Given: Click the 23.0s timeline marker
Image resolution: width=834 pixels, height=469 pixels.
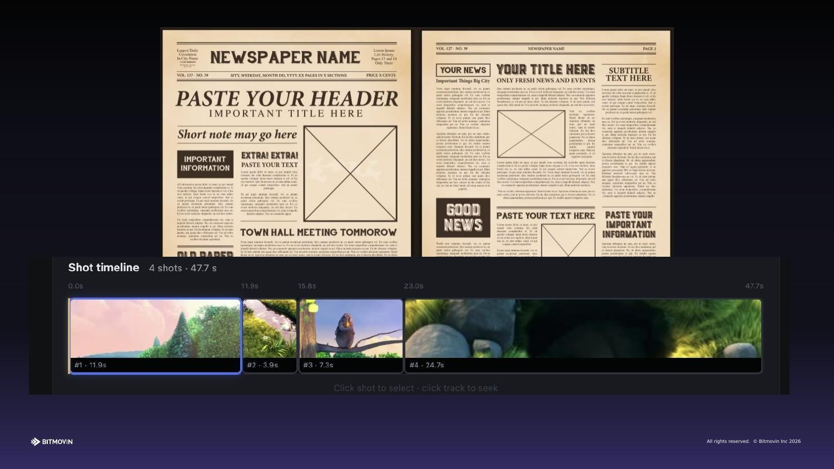Looking at the screenshot, I should click(x=414, y=286).
